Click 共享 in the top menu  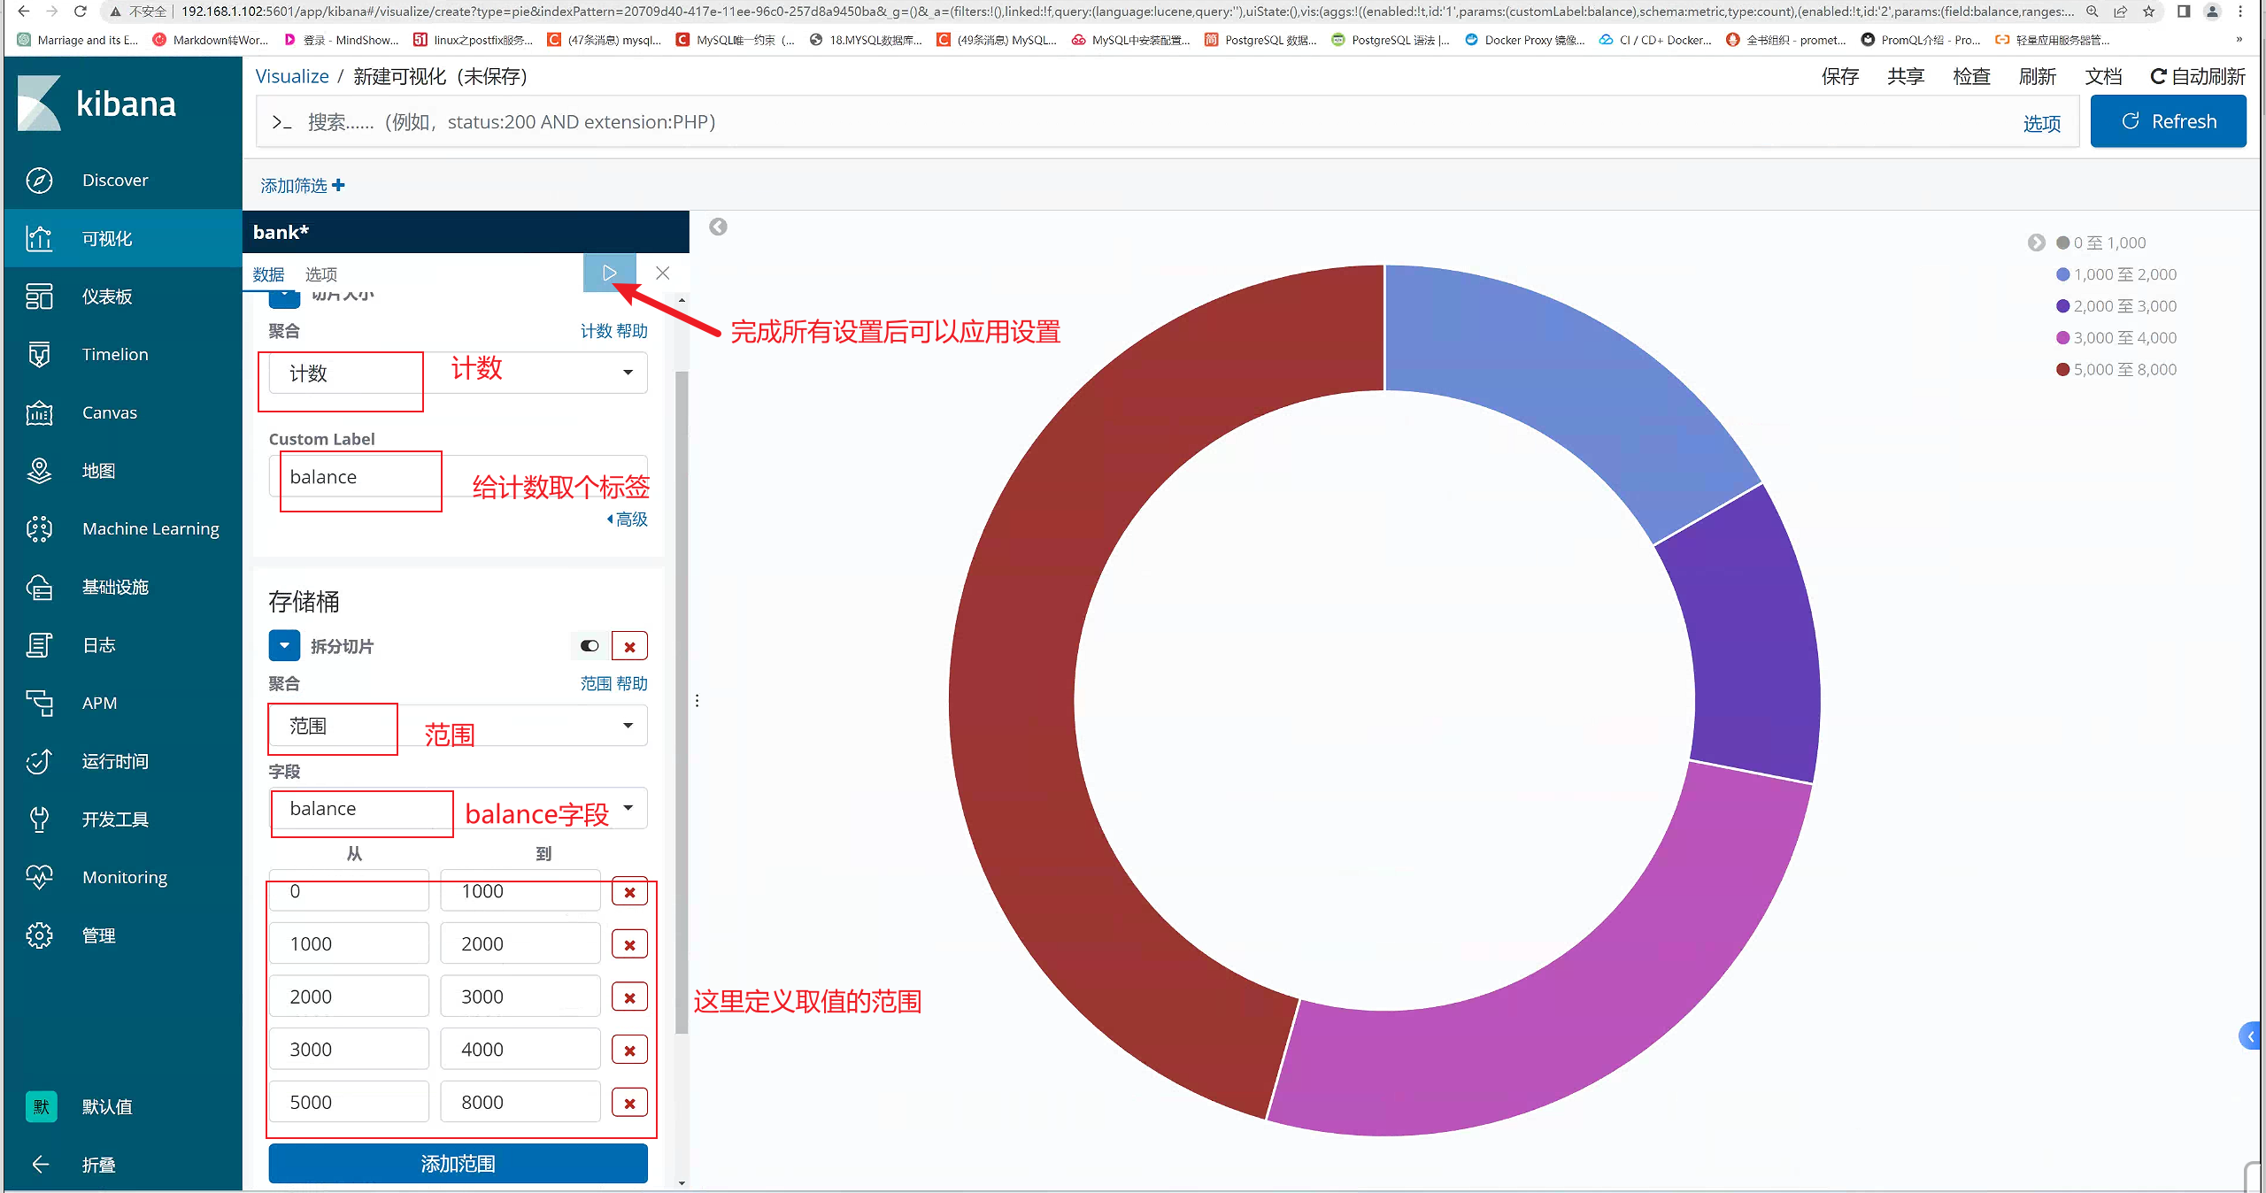1905,77
